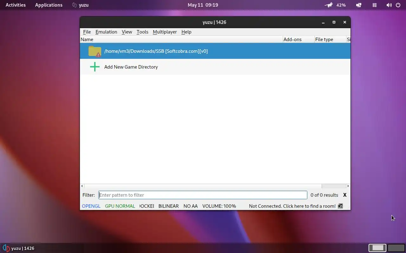The width and height of the screenshot is (406, 253).
Task: Click the grid extension tray icon
Action: 375,5
